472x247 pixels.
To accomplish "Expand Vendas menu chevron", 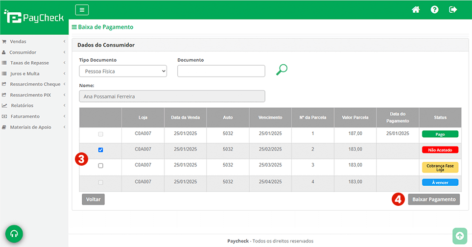I will tap(65, 42).
